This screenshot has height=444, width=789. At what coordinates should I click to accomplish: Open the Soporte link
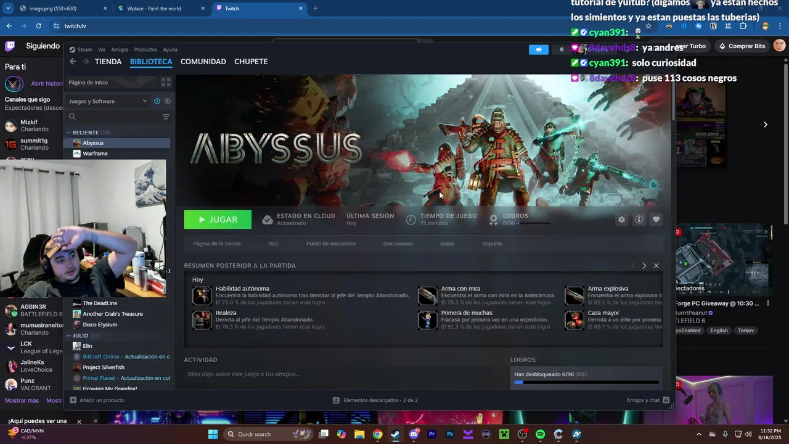[x=492, y=244]
